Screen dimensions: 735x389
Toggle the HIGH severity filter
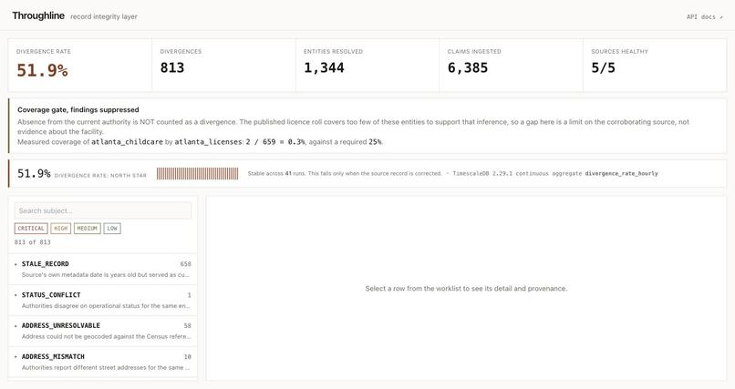click(60, 229)
